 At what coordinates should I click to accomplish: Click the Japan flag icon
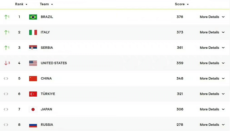point(33,110)
